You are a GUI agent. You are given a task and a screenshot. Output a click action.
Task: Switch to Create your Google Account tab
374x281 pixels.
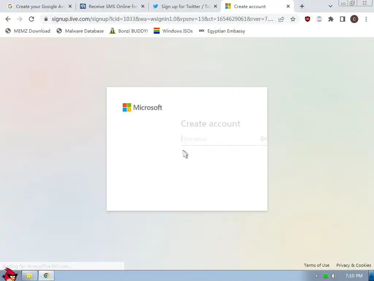click(x=40, y=7)
